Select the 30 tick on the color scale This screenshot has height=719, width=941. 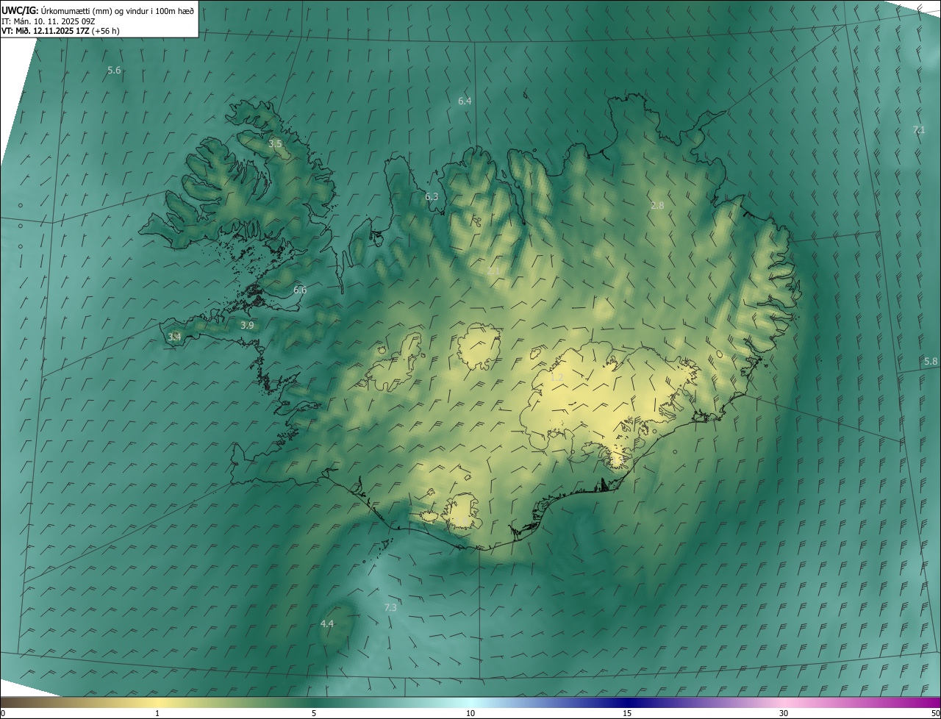coord(784,714)
